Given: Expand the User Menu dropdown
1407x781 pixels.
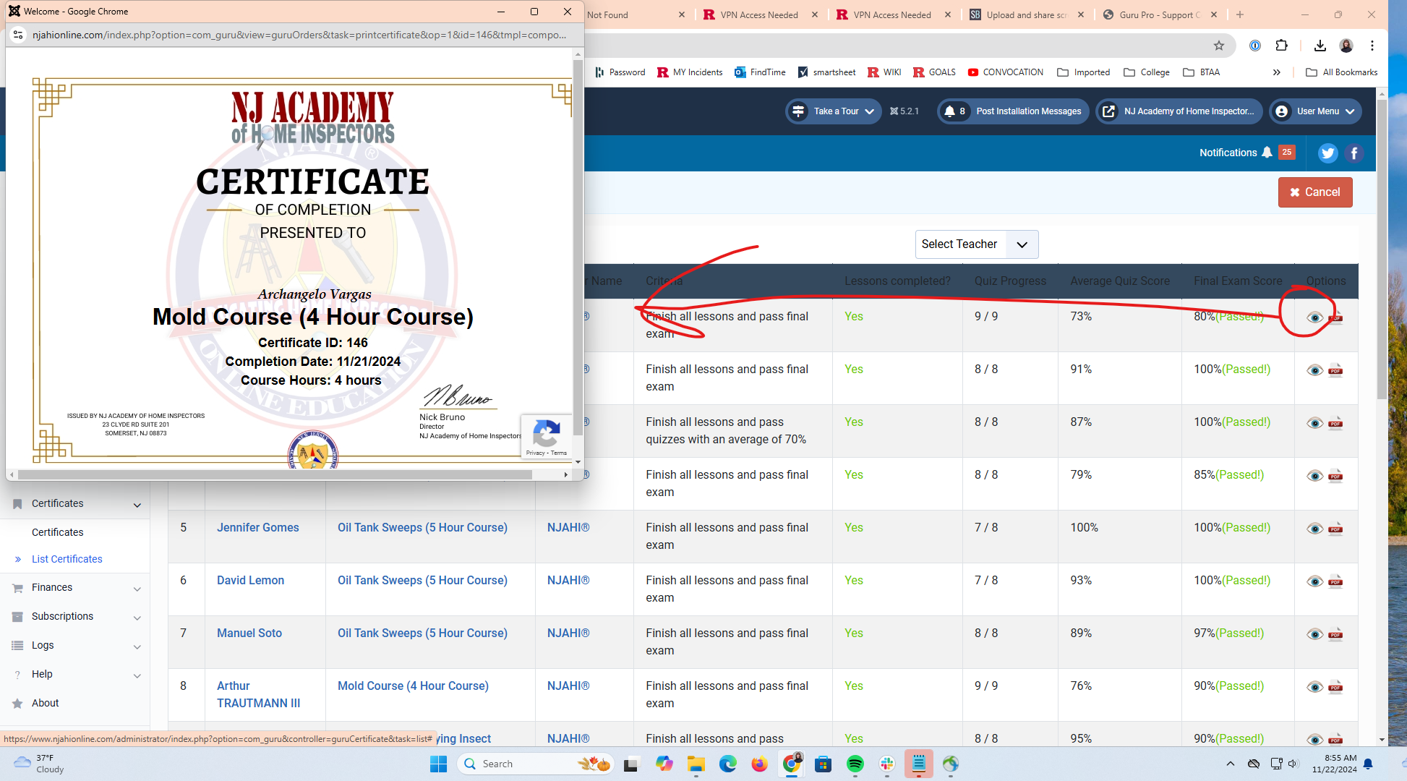Looking at the screenshot, I should coord(1316,111).
